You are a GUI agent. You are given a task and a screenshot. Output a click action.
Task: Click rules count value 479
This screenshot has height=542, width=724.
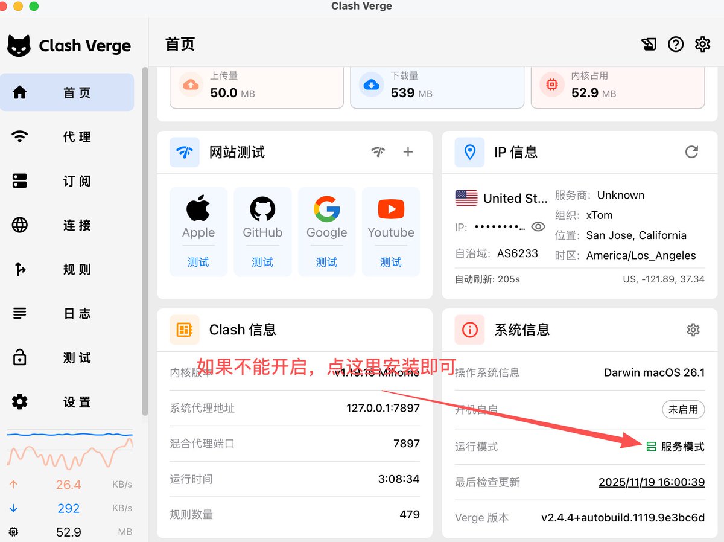[410, 514]
